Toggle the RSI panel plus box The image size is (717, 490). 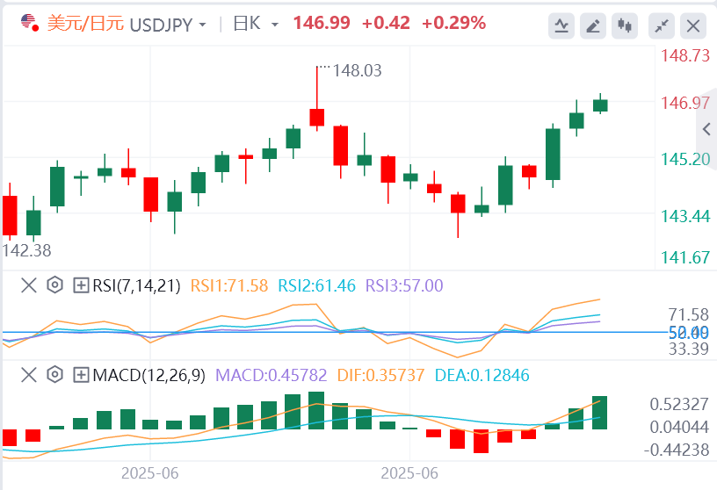81,285
